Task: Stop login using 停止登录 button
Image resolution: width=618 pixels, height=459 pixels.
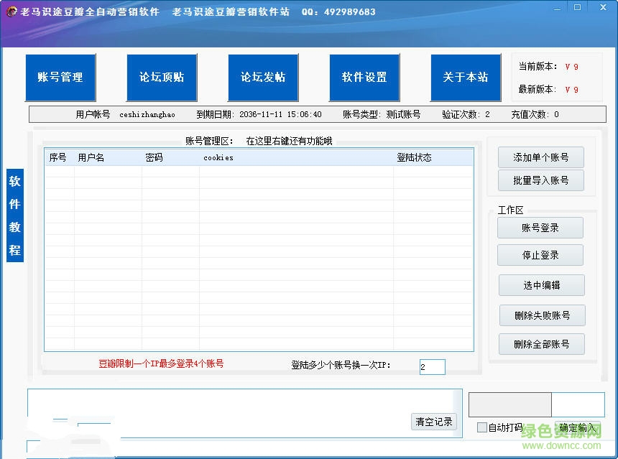Action: click(540, 255)
